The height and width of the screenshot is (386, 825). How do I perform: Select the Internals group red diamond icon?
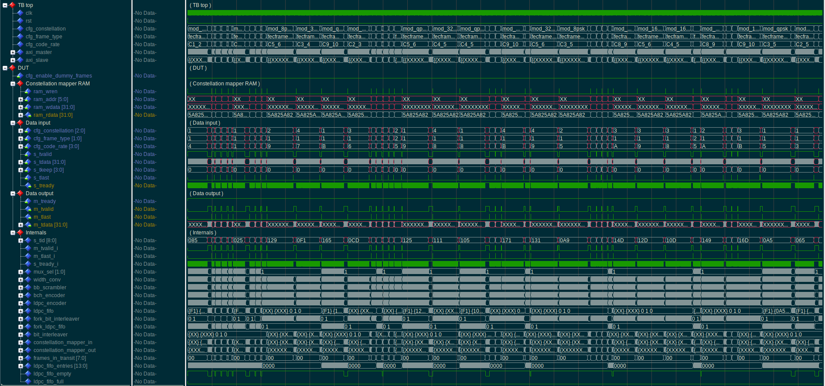[20, 233]
